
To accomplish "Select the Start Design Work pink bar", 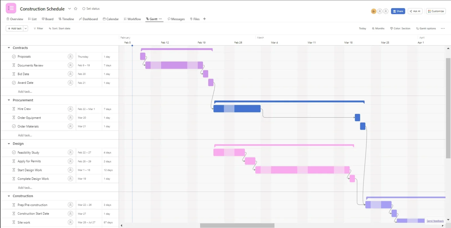I will pos(302,170).
